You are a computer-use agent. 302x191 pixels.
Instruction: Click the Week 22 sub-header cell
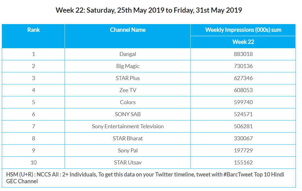click(243, 42)
